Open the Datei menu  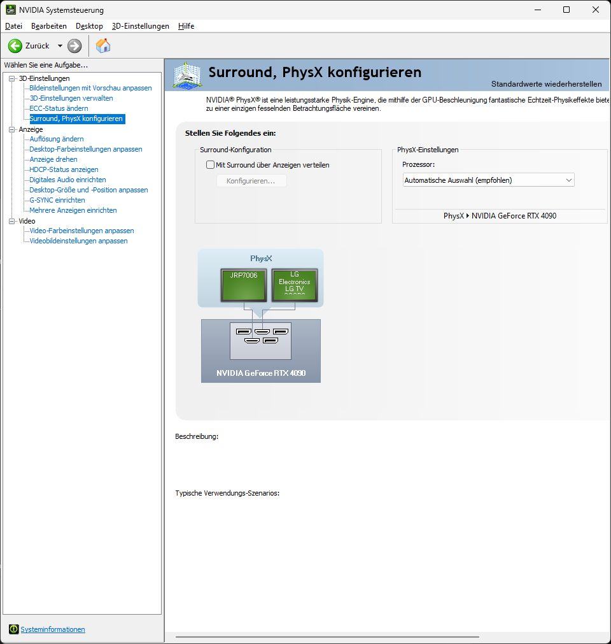click(13, 26)
